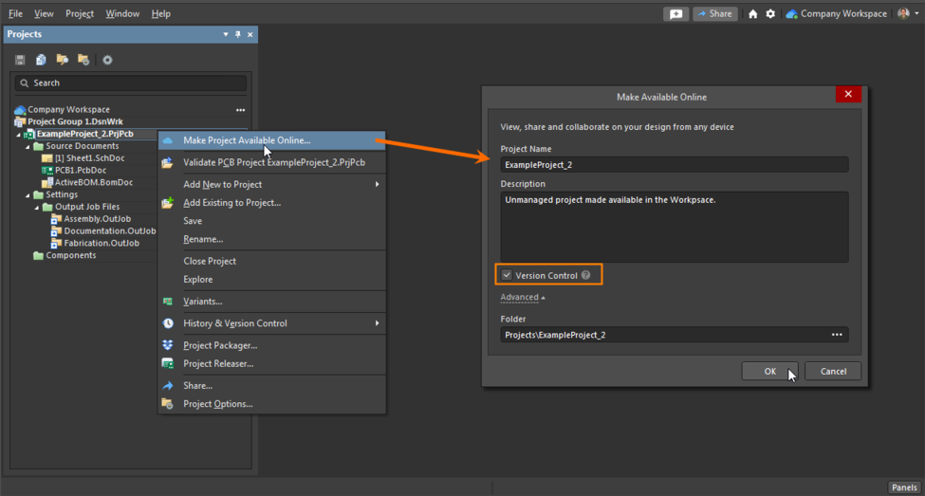Open preferences gear icon in top bar
The height and width of the screenshot is (496, 925).
coord(770,14)
